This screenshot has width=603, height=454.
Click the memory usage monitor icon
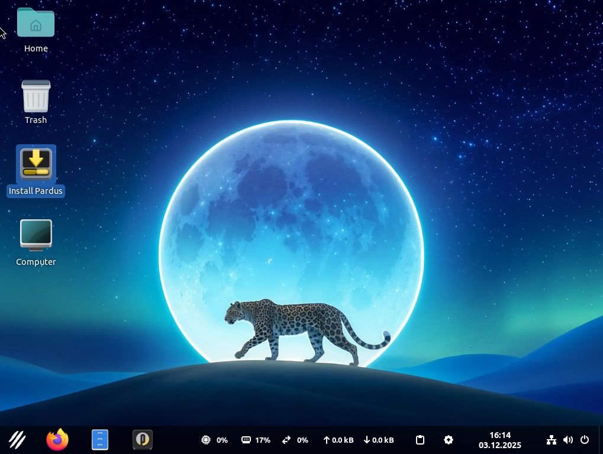246,440
